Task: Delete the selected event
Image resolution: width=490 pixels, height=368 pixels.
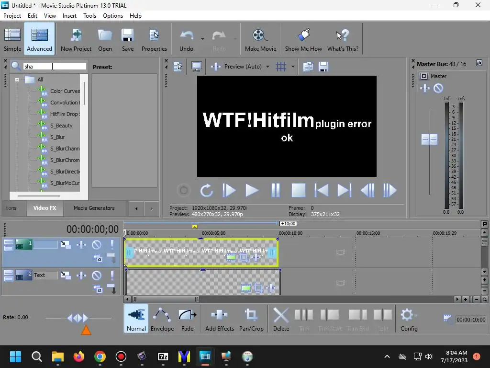Action: 281,319
